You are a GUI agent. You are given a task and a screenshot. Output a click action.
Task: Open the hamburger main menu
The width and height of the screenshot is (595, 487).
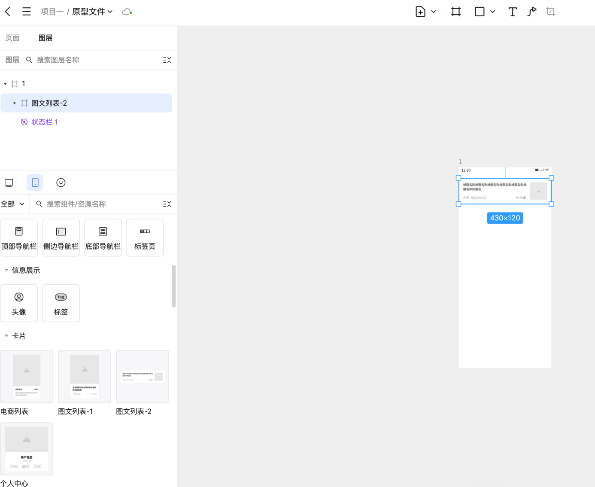coord(27,12)
